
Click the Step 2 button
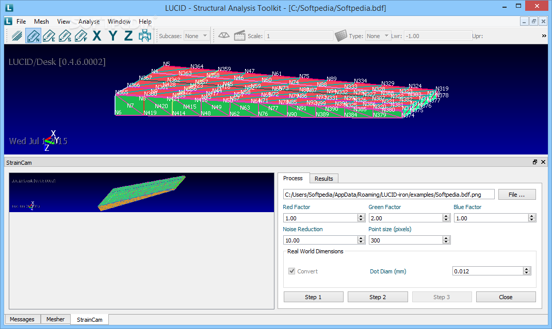378,297
